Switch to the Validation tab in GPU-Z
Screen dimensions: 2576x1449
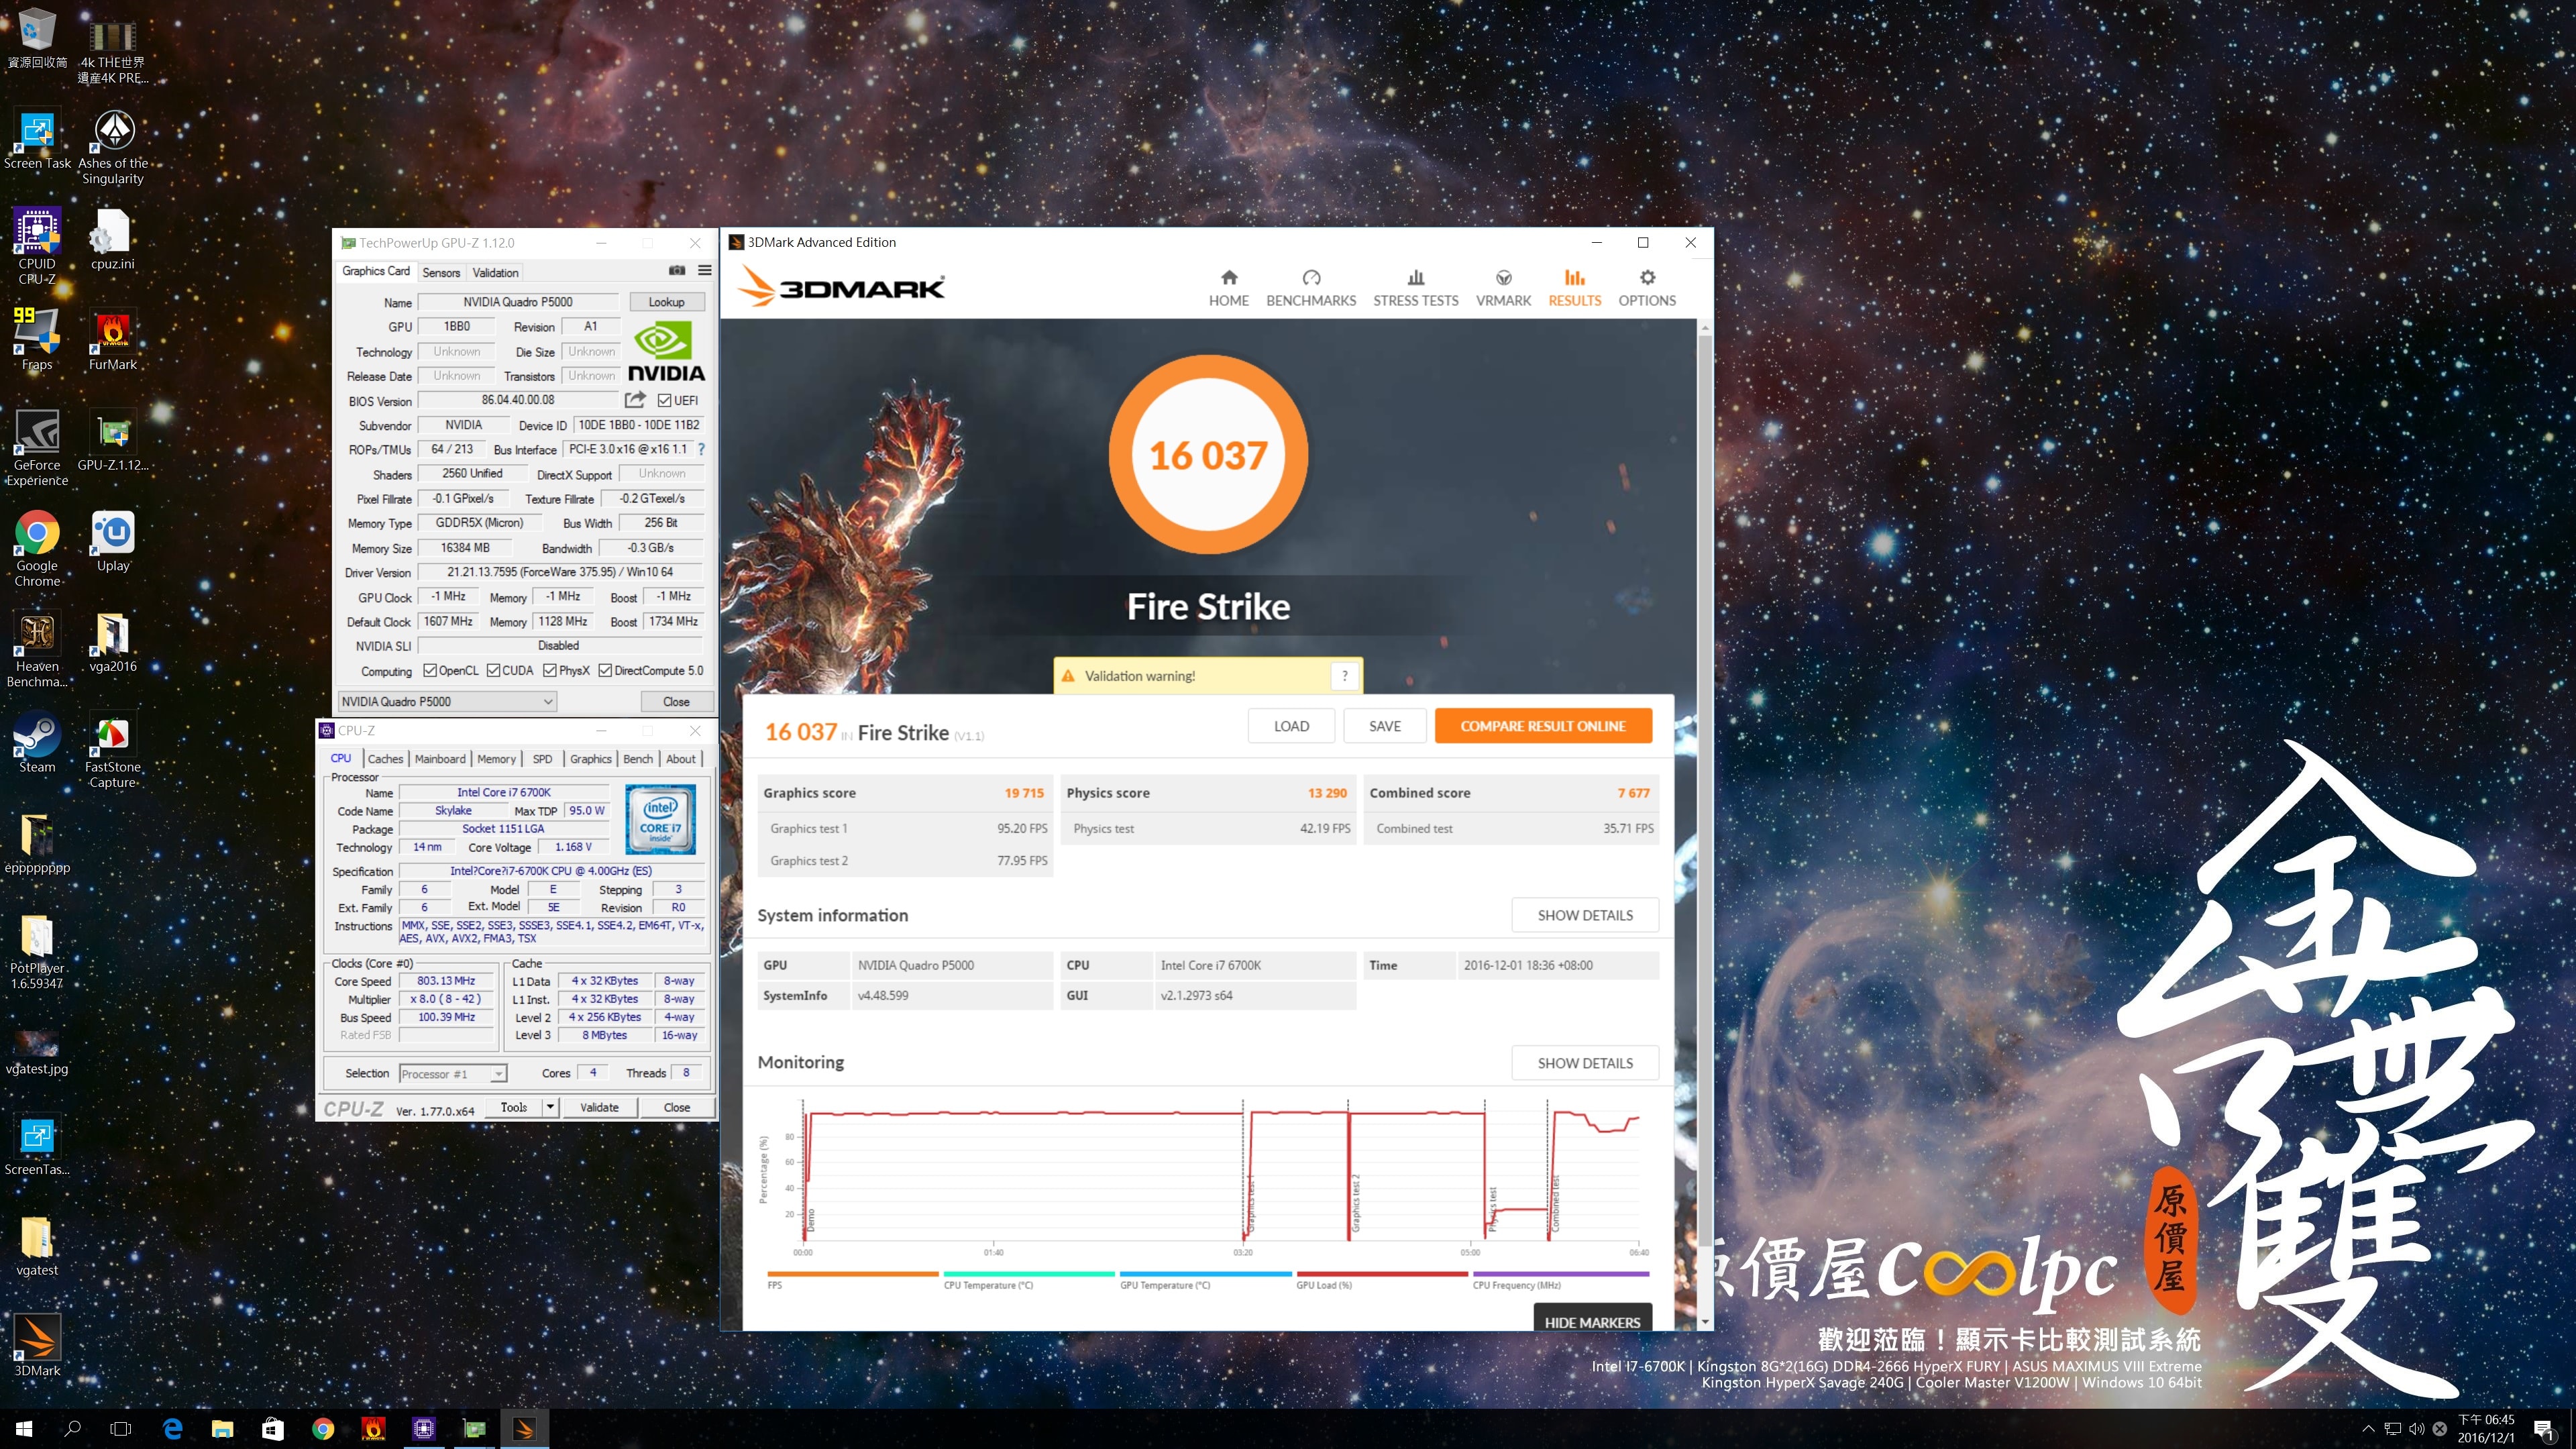pos(495,272)
